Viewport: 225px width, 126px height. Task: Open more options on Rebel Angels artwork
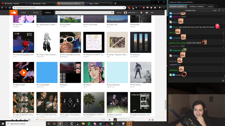[x=32, y=81]
